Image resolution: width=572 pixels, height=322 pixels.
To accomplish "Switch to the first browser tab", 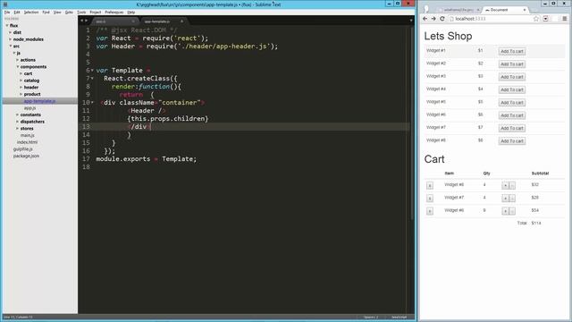I will click(x=458, y=10).
